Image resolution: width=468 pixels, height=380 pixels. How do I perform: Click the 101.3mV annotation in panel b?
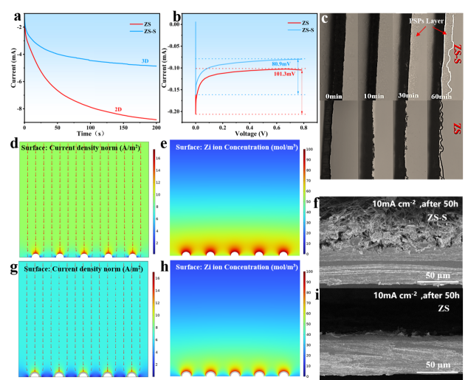283,74
